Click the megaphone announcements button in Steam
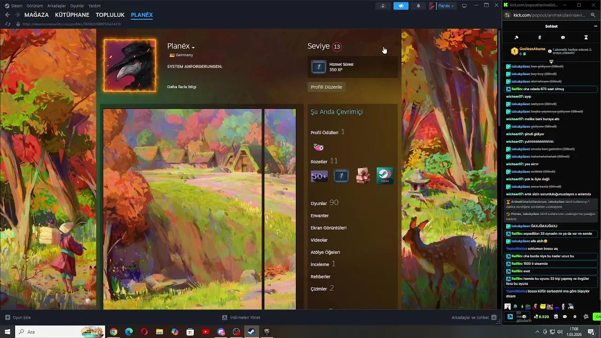 click(x=401, y=6)
